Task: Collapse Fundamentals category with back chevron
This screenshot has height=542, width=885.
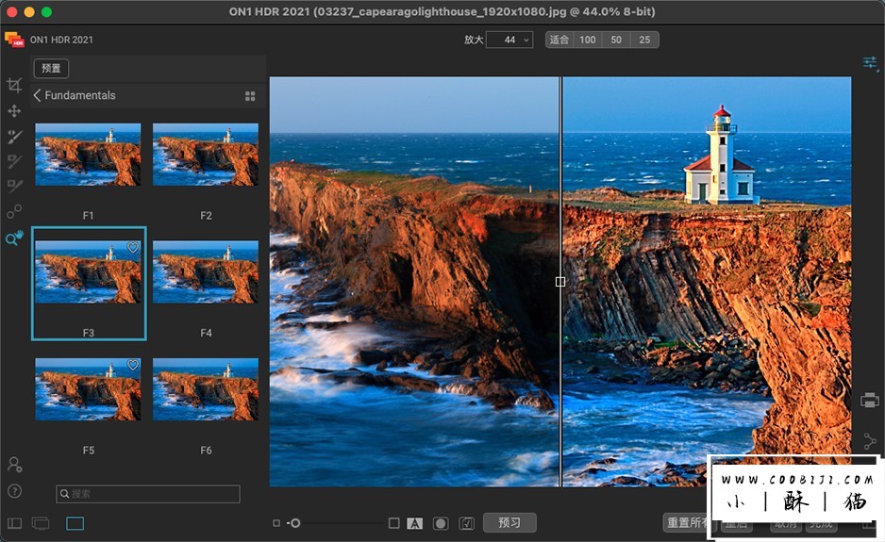Action: pyautogui.click(x=38, y=95)
